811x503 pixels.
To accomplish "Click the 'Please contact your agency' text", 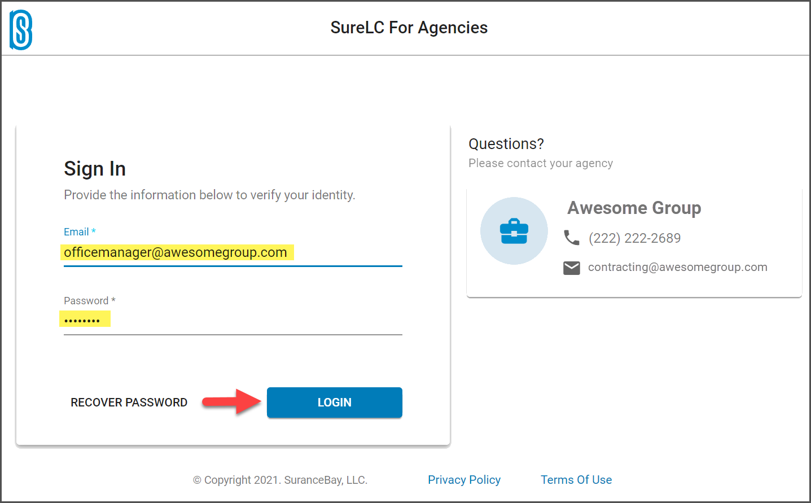I will [541, 163].
